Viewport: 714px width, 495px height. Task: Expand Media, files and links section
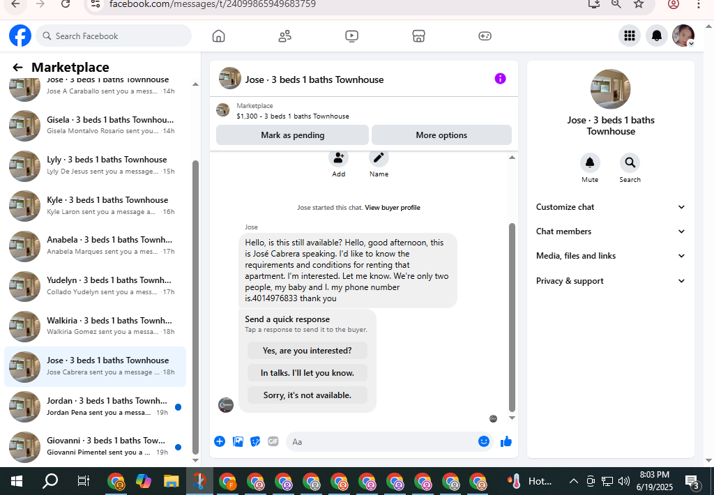[x=610, y=256]
